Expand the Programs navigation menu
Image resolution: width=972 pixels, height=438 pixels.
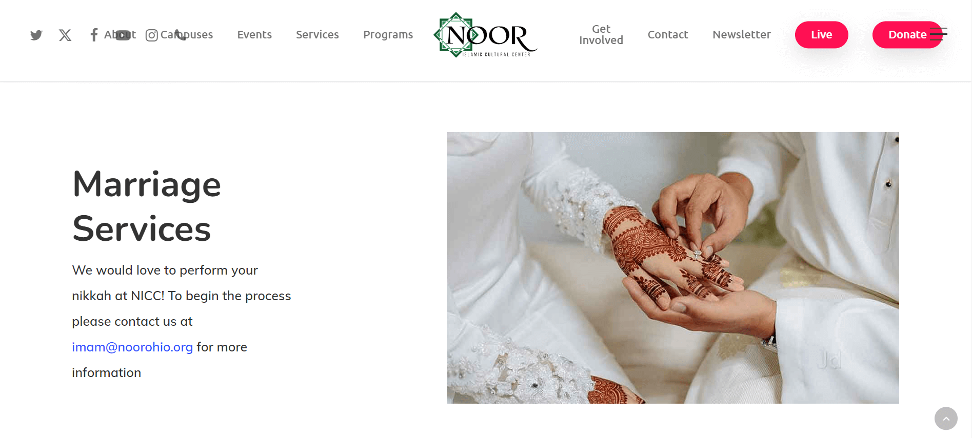click(x=388, y=35)
